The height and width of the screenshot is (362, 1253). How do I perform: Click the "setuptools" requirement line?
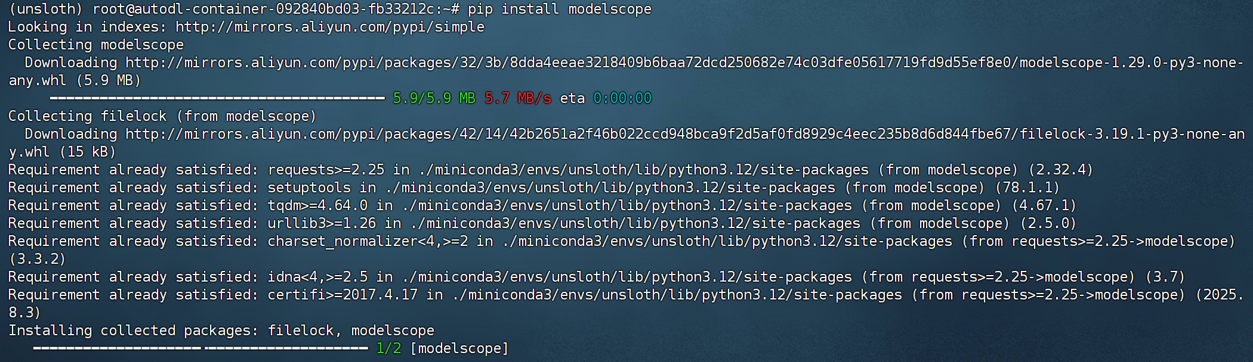[534, 188]
